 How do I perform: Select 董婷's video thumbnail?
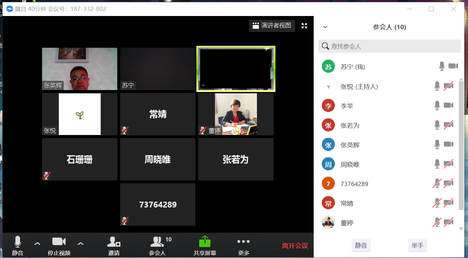point(236,114)
